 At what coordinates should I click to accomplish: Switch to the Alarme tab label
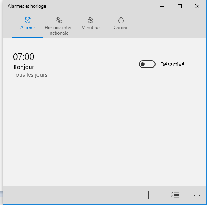(28, 28)
